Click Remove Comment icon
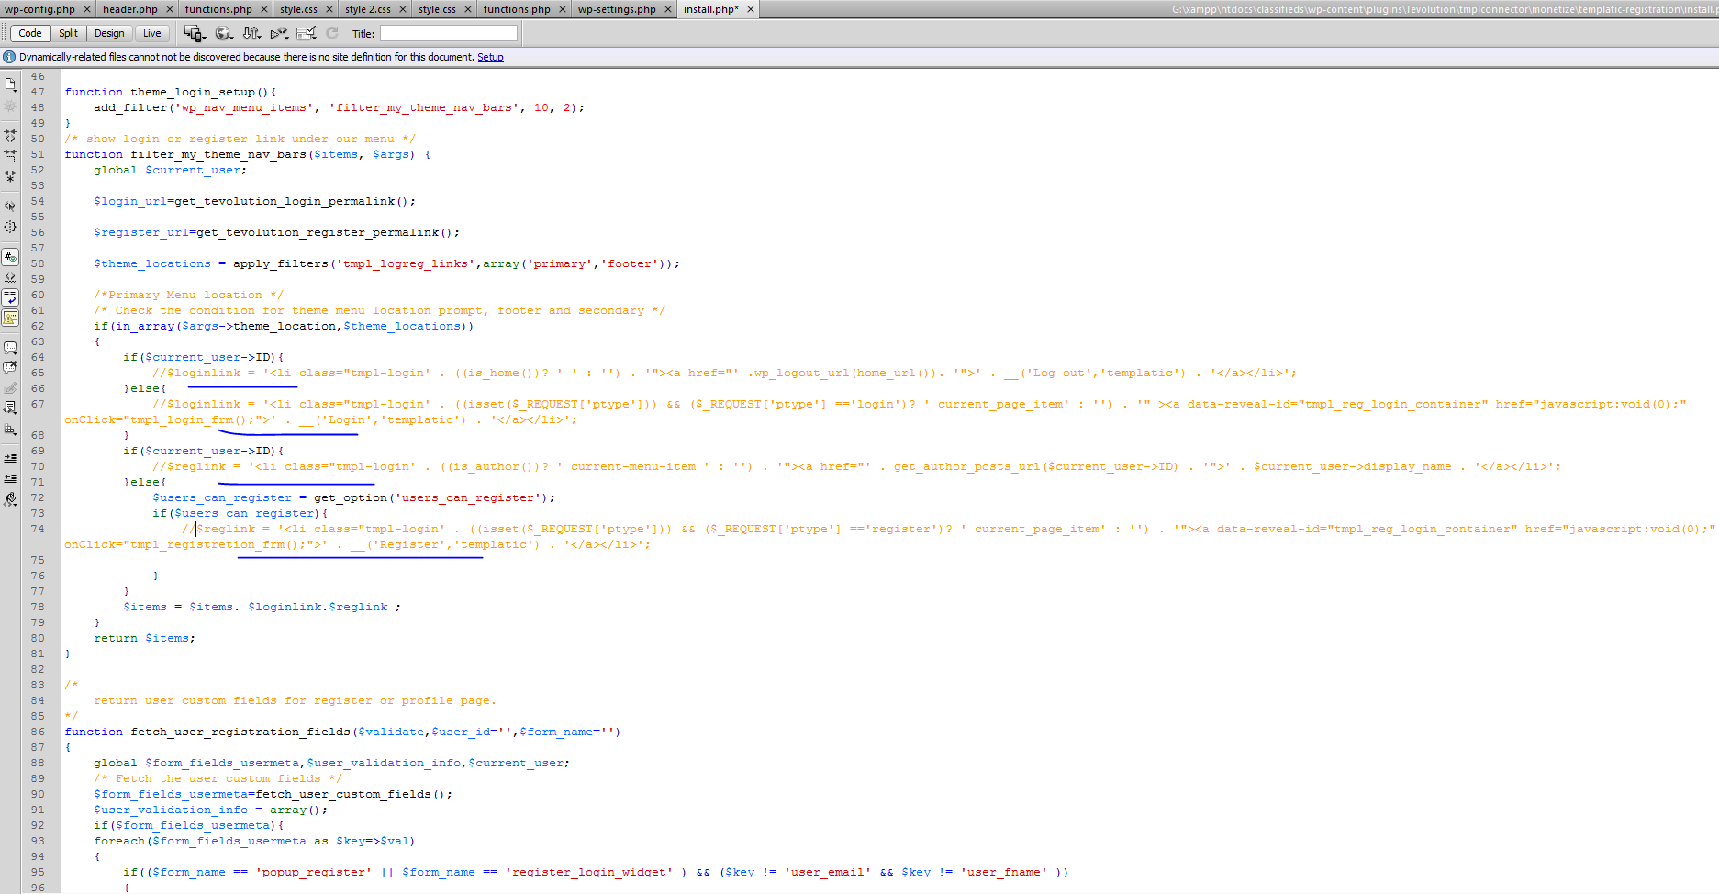Image resolution: width=1719 pixels, height=894 pixels. [10, 368]
